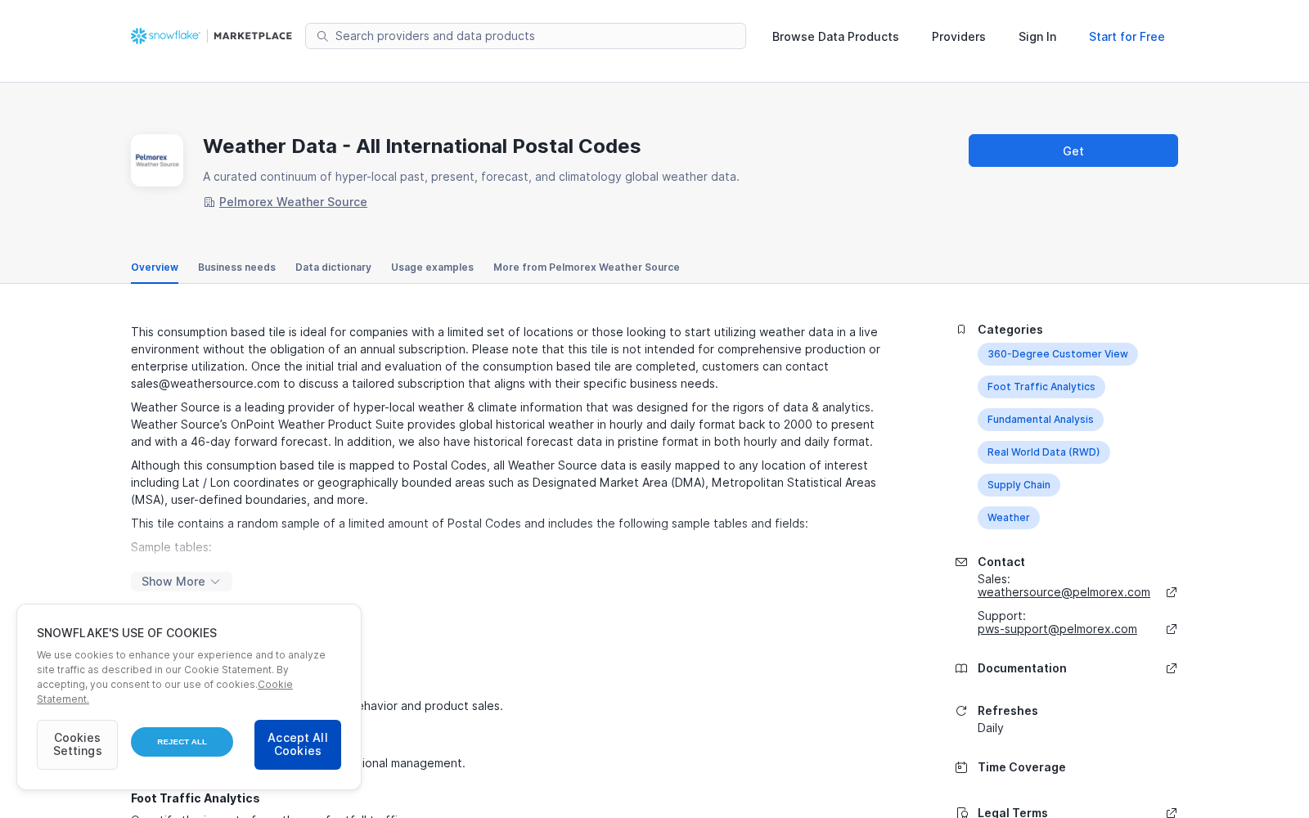Click the Refreshes circular arrow icon
The height and width of the screenshot is (818, 1309).
(961, 711)
